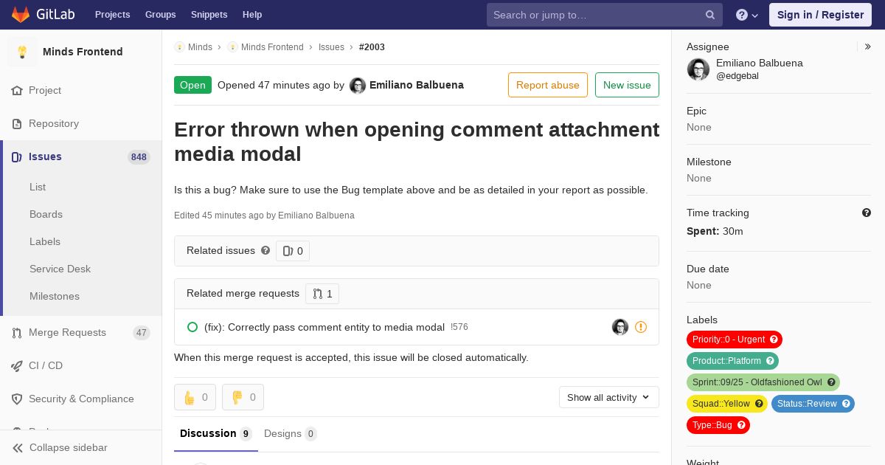This screenshot has height=465, width=885.
Task: Click the 47 merge requests count badge
Action: point(142,333)
